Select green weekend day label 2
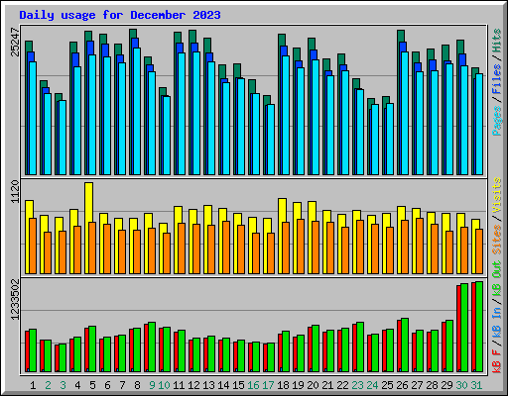Image resolution: width=508 pixels, height=396 pixels. point(48,385)
